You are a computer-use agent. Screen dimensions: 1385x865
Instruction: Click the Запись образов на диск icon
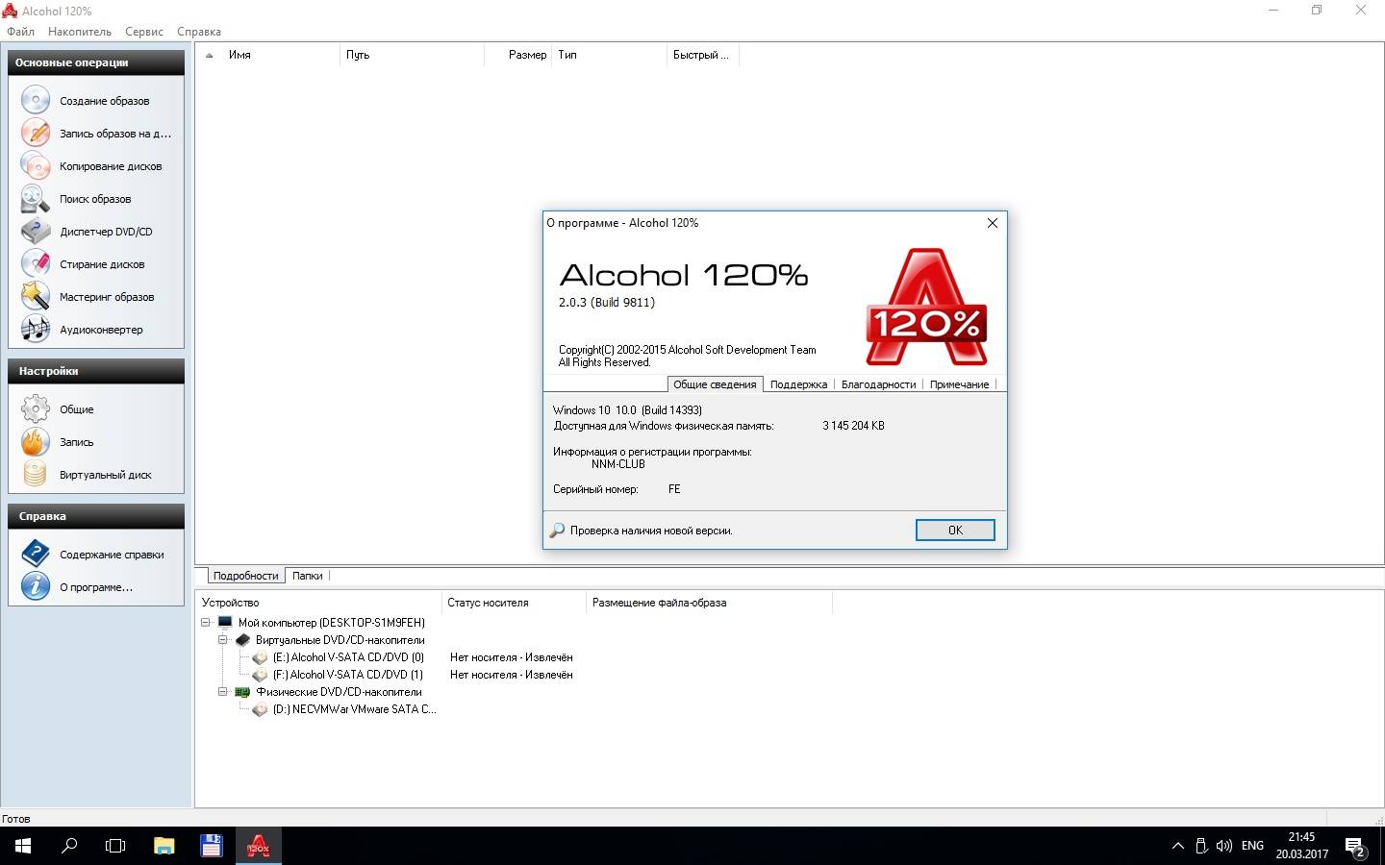coord(36,134)
